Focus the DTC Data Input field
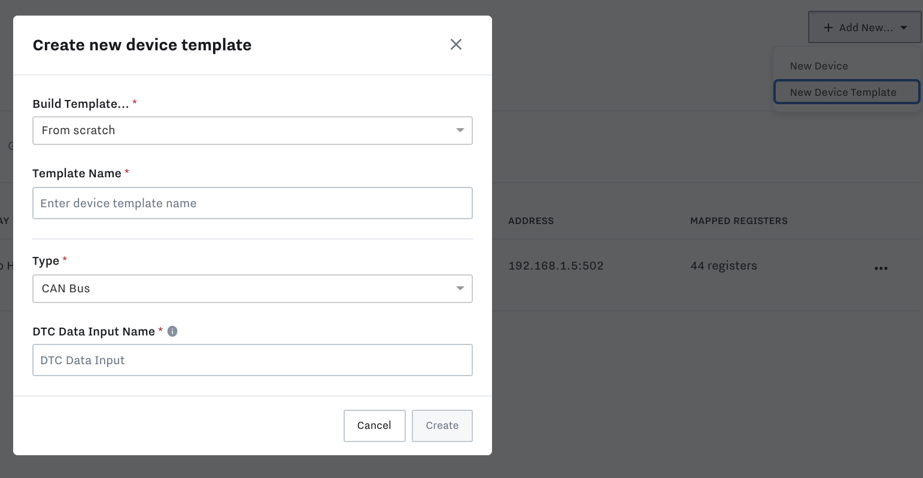This screenshot has width=923, height=478. (253, 360)
